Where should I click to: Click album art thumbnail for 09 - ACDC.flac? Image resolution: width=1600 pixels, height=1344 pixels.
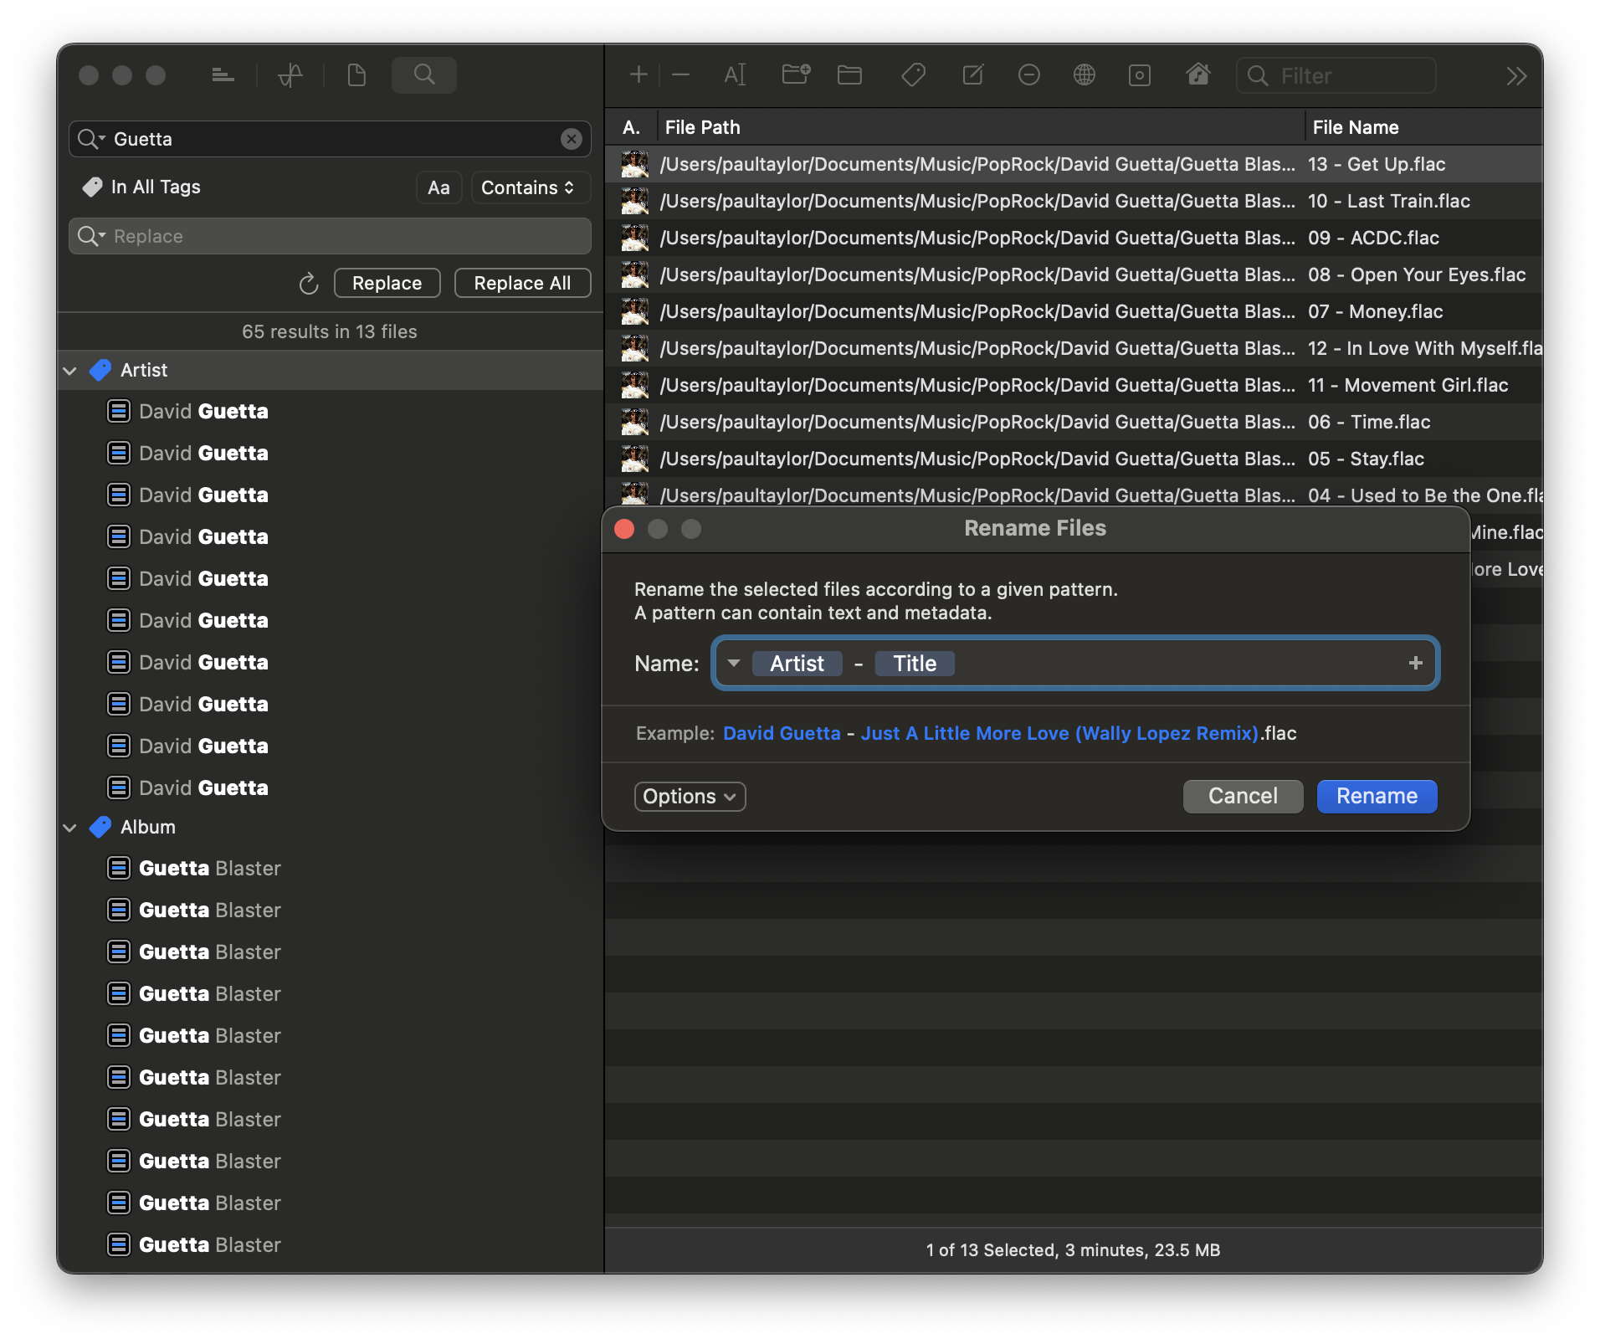[x=634, y=238]
